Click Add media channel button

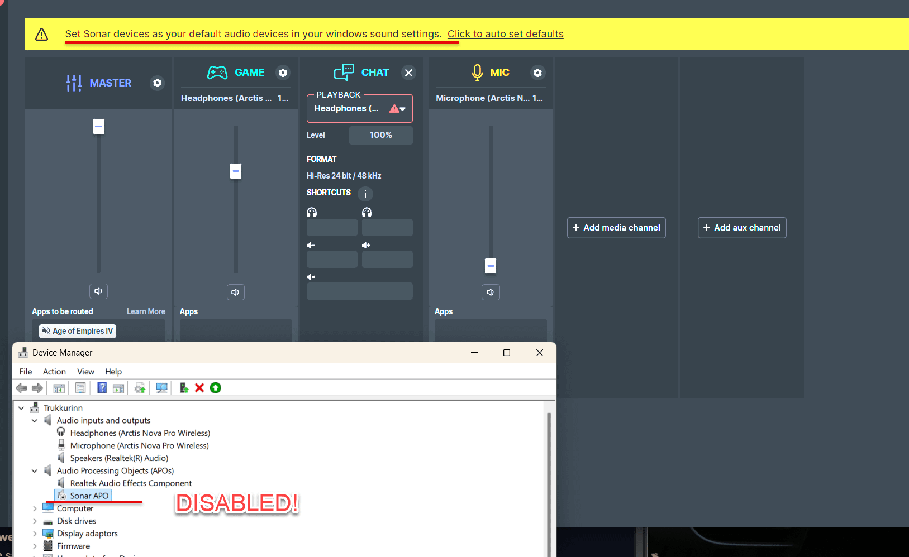[616, 228]
